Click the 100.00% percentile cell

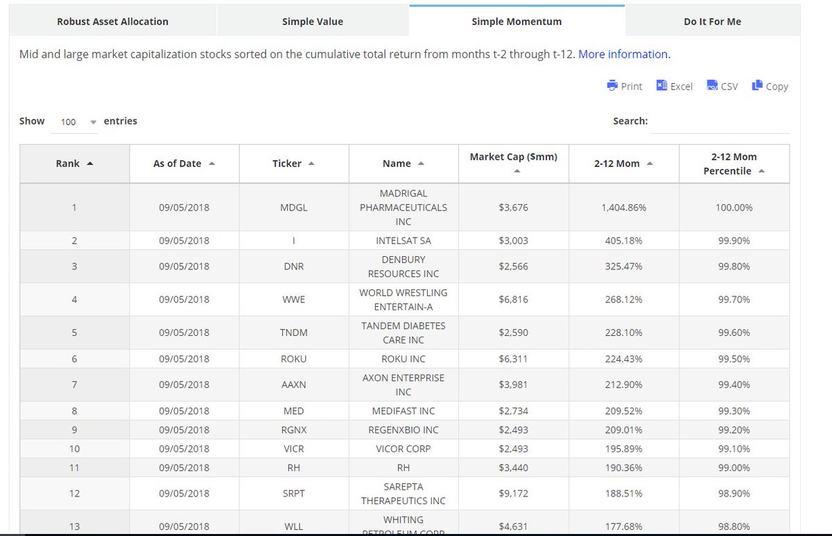(734, 207)
